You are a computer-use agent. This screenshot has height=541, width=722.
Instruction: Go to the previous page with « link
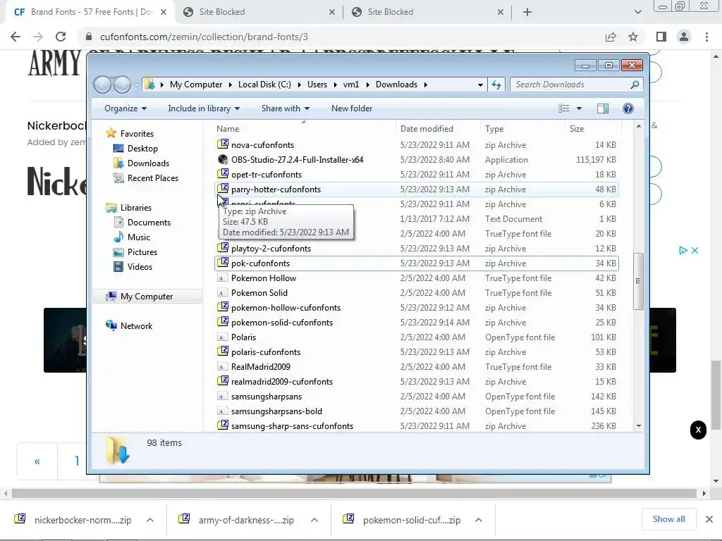(37, 461)
